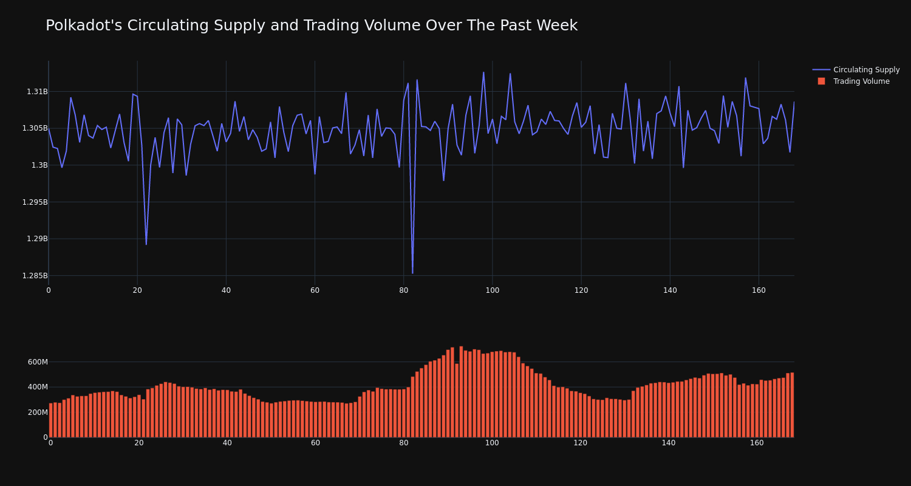911x486 pixels.
Task: Click the chart title about Polkadot's supply
Action: pyautogui.click(x=312, y=26)
